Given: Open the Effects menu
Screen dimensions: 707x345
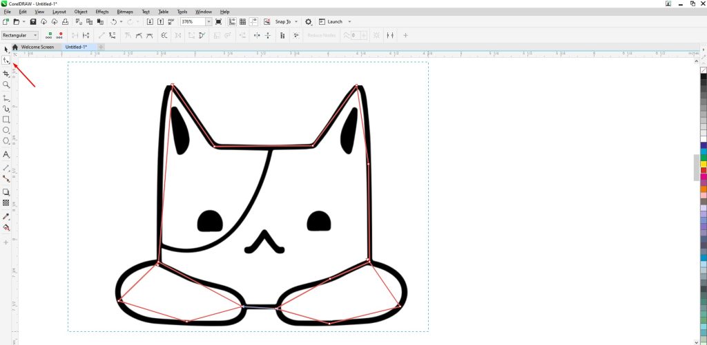Looking at the screenshot, I should (102, 12).
